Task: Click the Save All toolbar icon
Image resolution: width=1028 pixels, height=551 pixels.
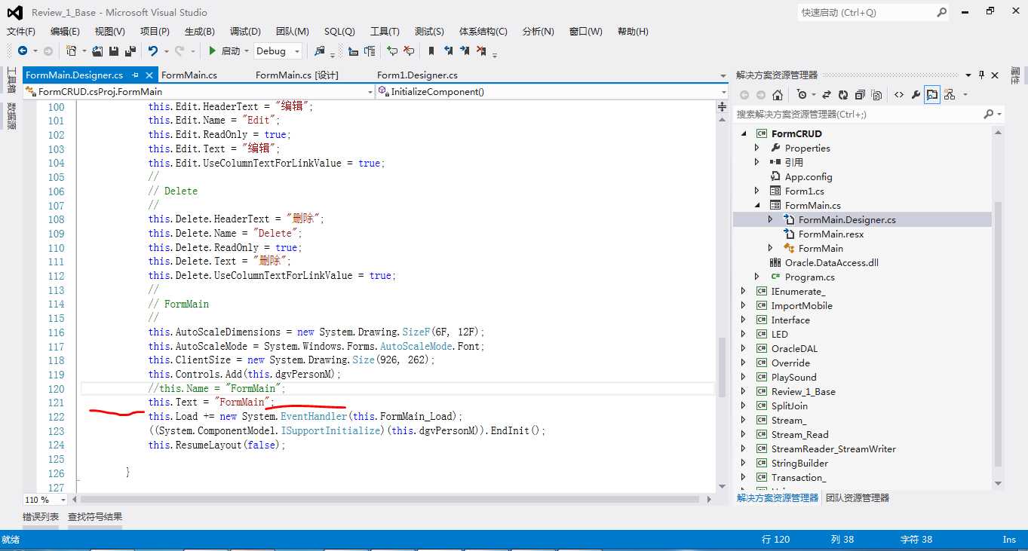Action: [130, 51]
